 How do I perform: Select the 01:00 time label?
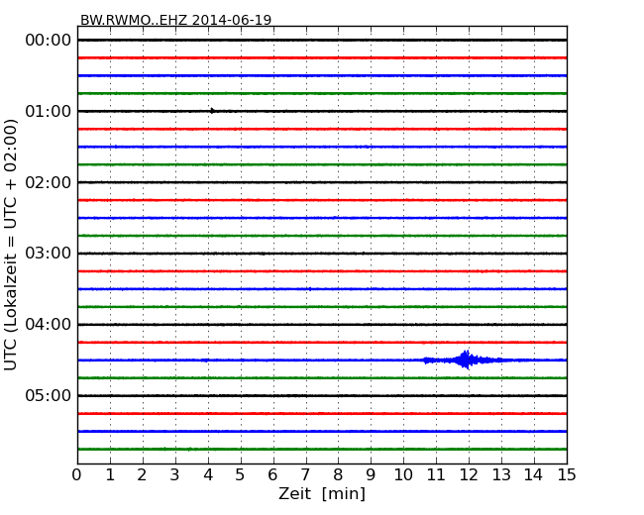click(x=49, y=111)
